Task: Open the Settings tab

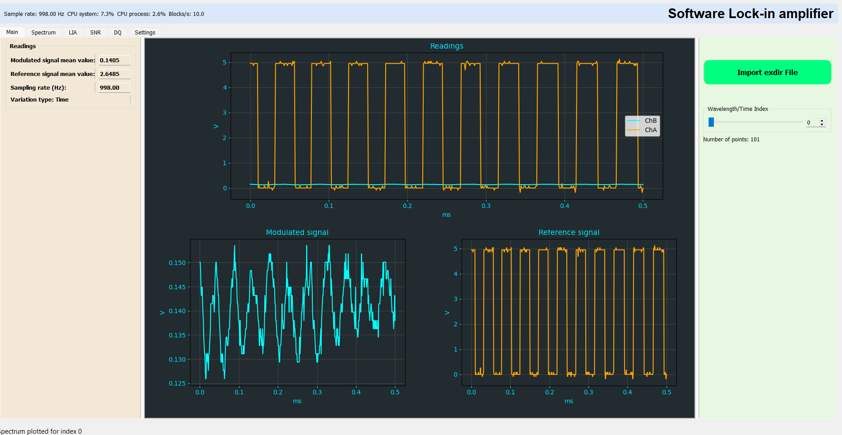Action: pos(145,32)
